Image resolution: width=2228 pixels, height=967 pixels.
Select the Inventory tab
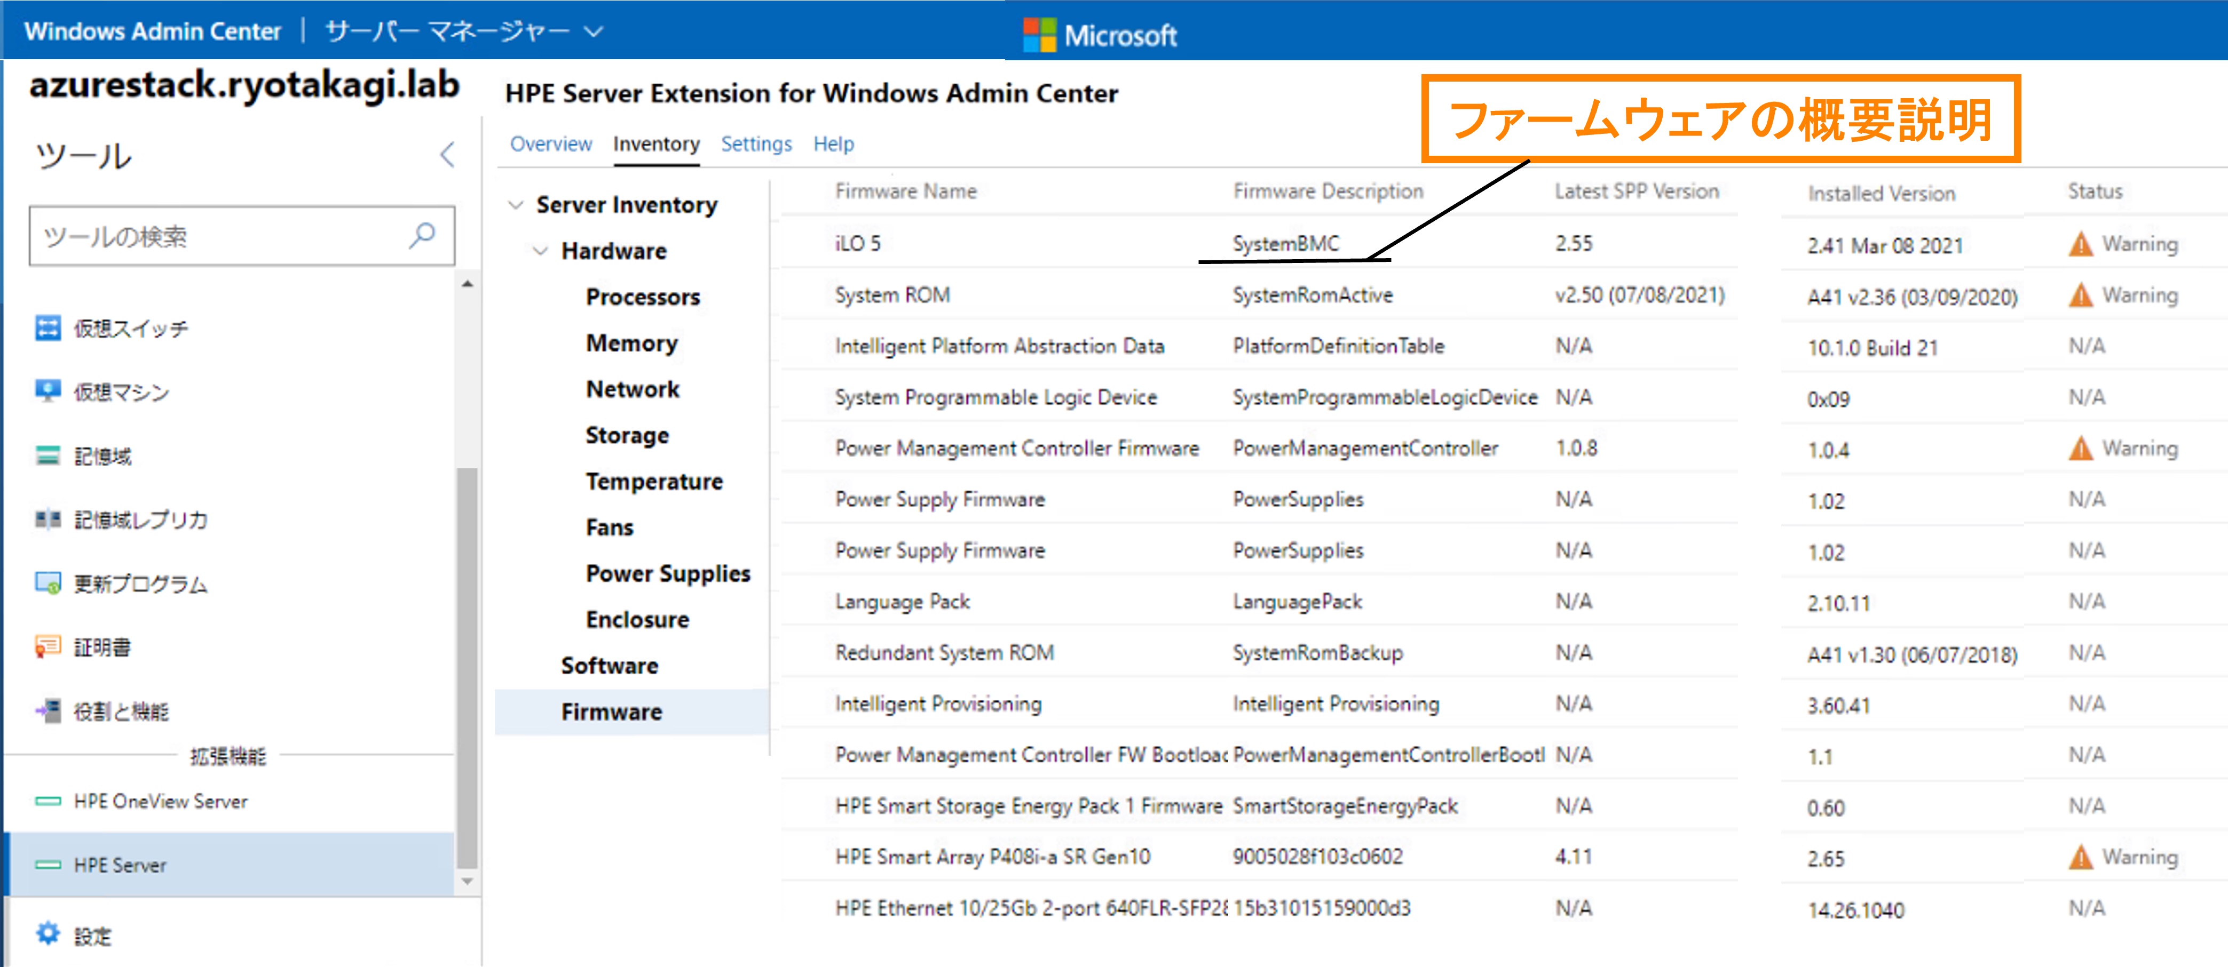click(x=657, y=143)
